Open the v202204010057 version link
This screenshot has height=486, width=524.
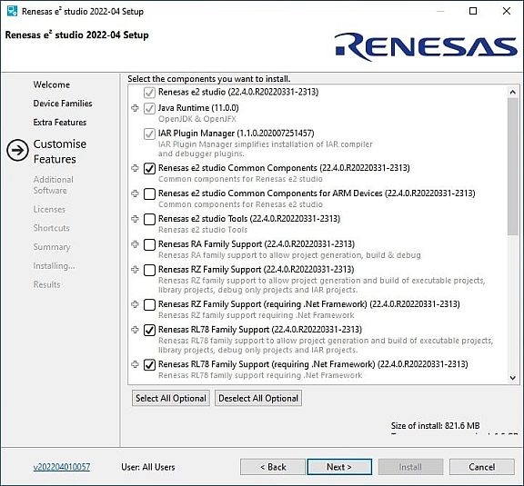[62, 467]
